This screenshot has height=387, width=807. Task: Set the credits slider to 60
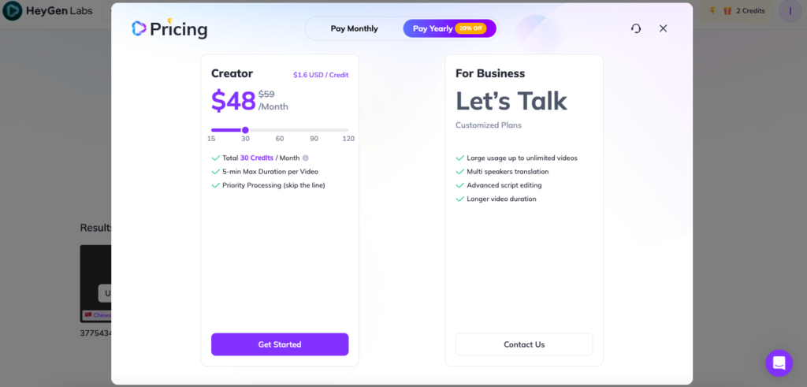(x=280, y=130)
